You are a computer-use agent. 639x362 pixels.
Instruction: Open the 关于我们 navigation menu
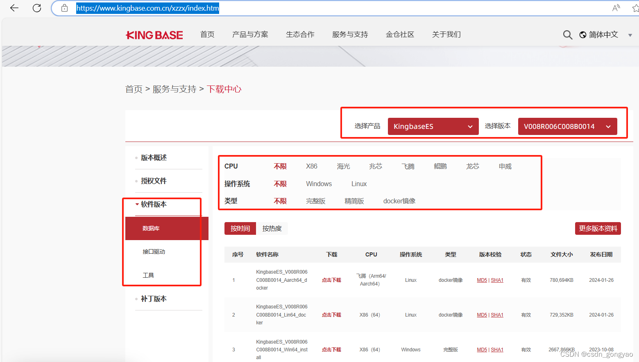pos(446,34)
